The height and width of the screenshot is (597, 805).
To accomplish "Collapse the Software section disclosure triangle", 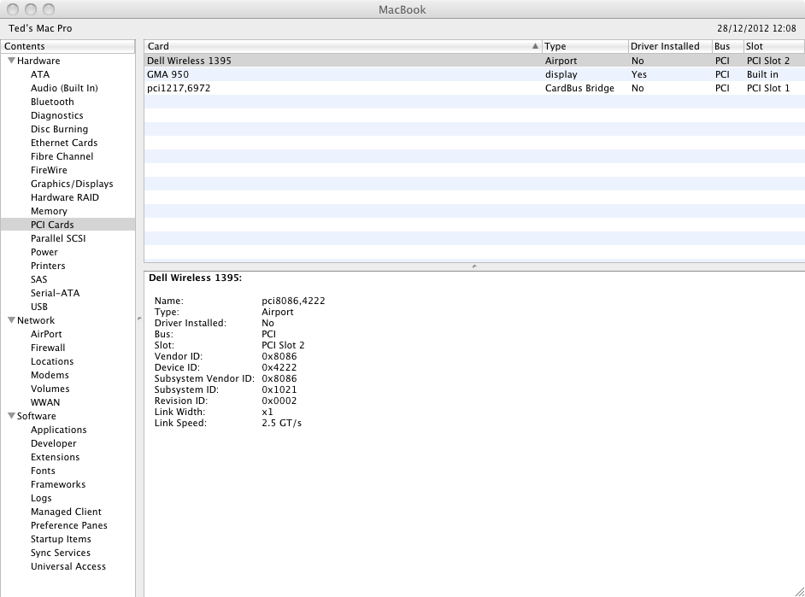I will click(11, 416).
